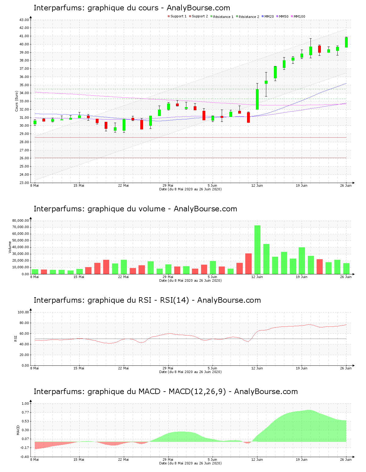This screenshot has width=366, height=472.
Task: Click the date range caption under price chart
Action: 190,189
